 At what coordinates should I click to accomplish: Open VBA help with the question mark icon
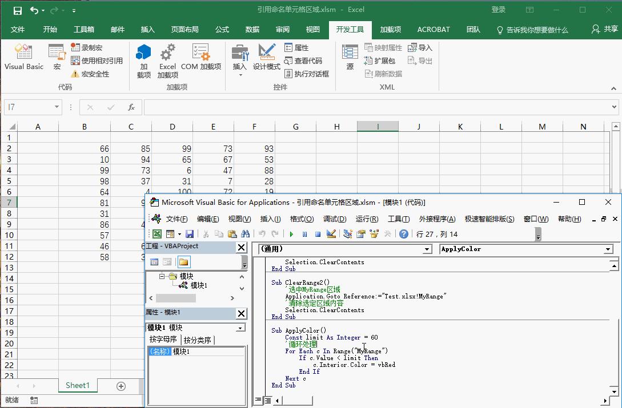403,233
